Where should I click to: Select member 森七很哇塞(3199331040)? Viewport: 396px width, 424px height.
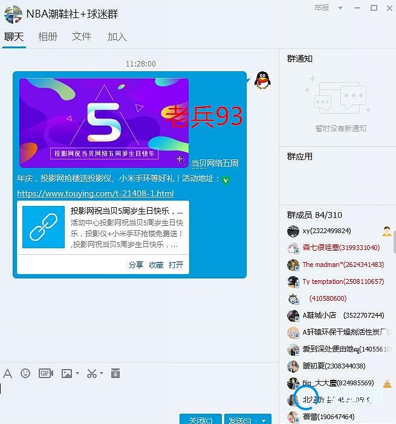pyautogui.click(x=341, y=248)
